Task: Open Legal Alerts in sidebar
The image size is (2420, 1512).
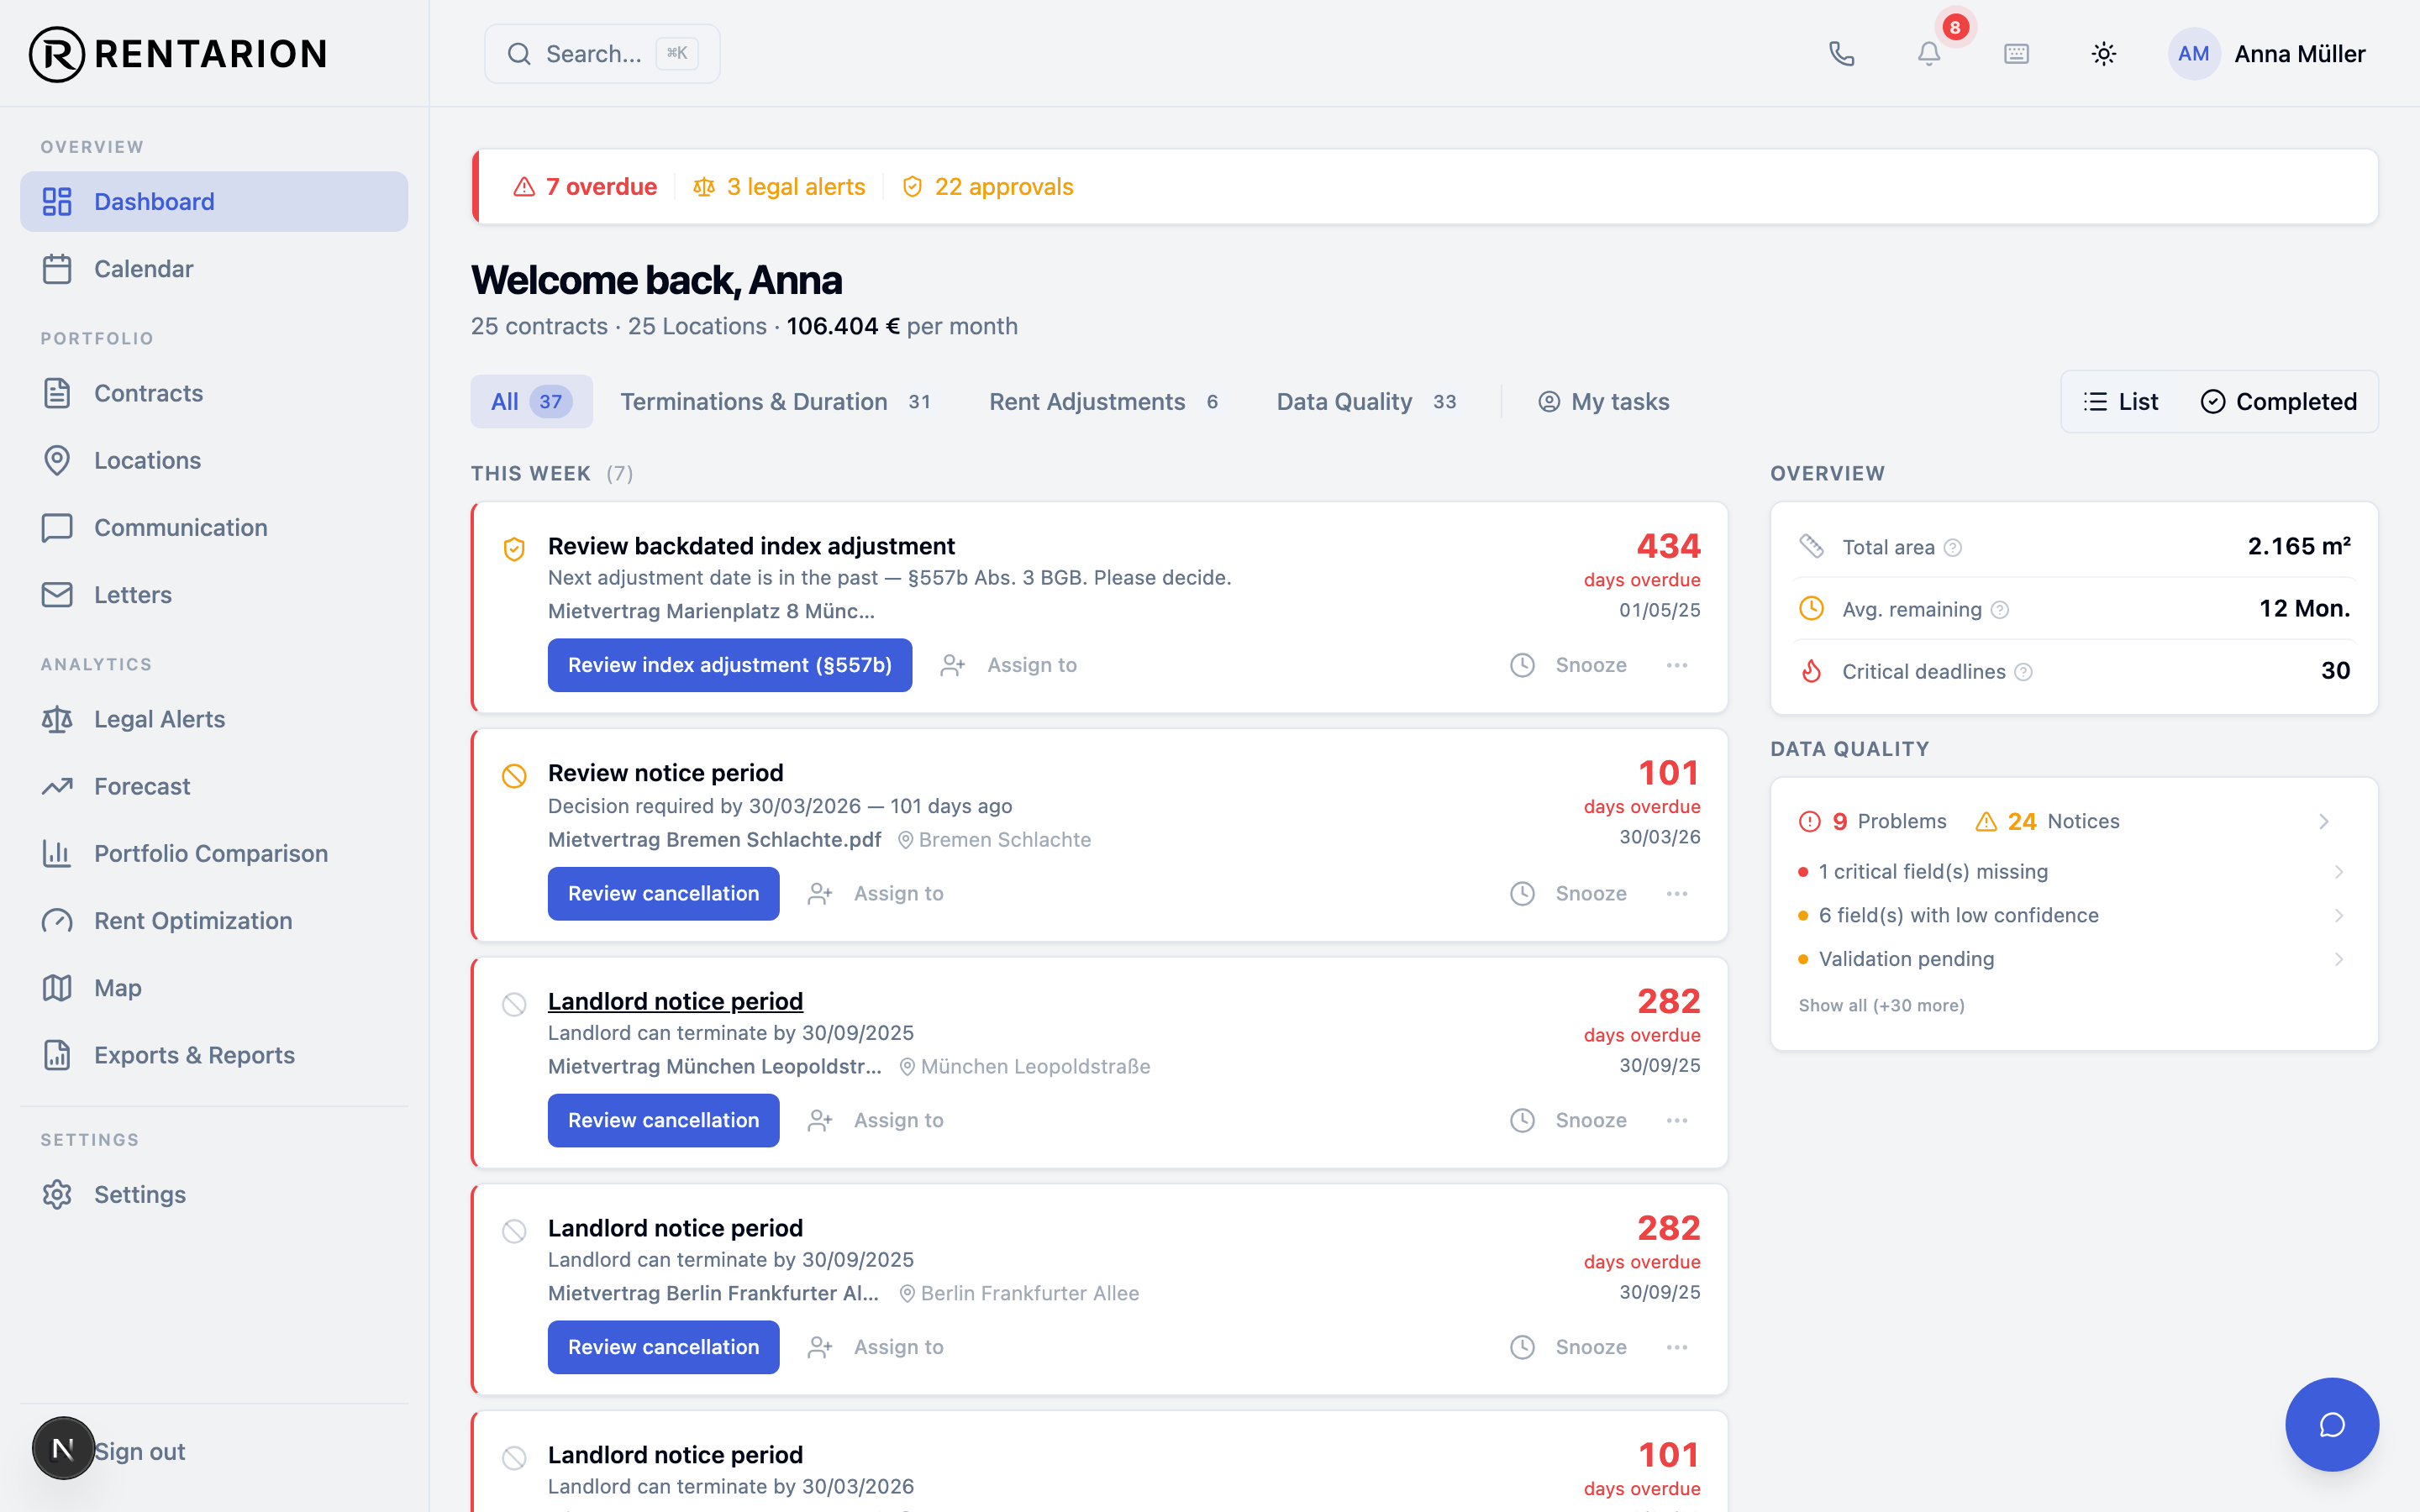Action: pyautogui.click(x=214, y=719)
